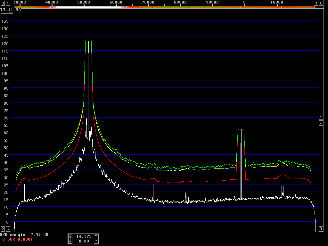Screen dimensions: 328x246
Task: Click the 60 label on the dB scale
Action: coord(6,133)
